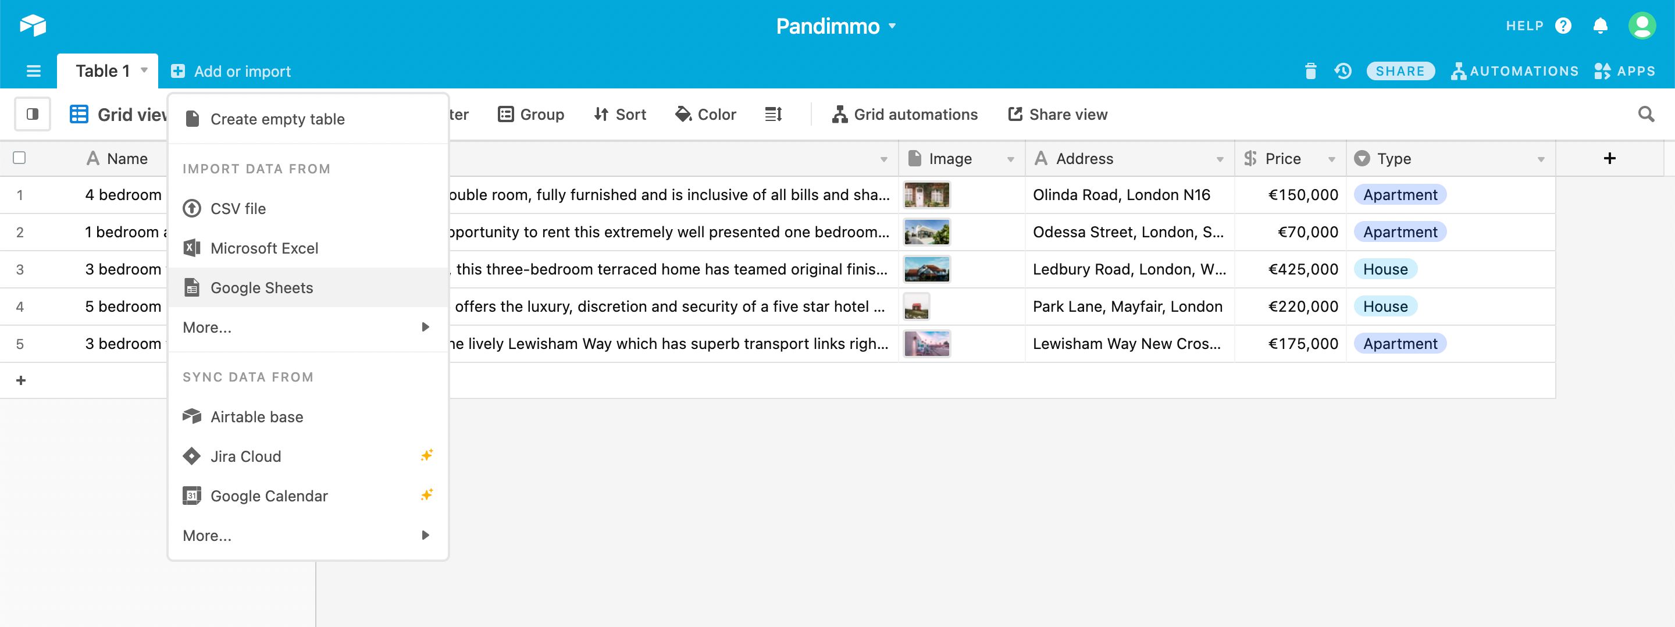The image size is (1675, 627).
Task: Open the Color settings toolbar item
Action: click(x=705, y=114)
